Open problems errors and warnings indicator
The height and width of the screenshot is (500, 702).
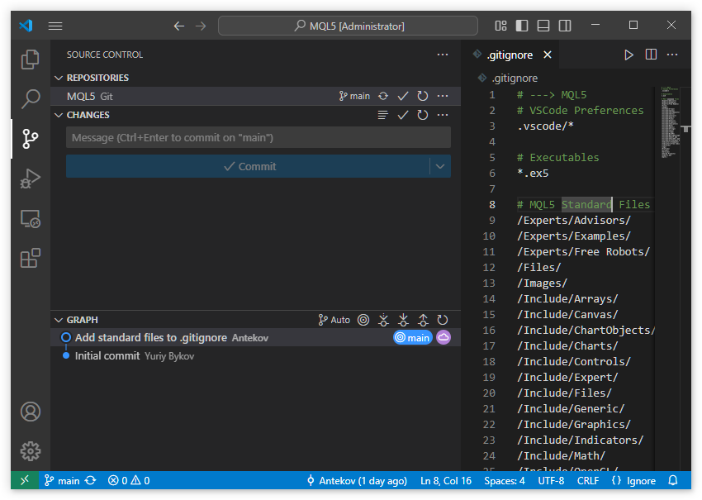pos(129,480)
